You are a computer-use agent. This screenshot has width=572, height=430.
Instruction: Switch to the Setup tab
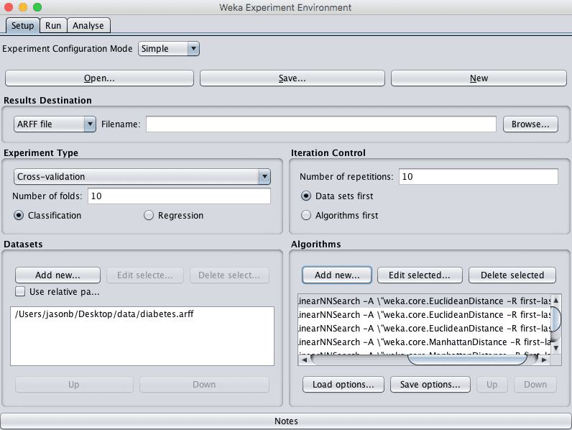(x=22, y=26)
